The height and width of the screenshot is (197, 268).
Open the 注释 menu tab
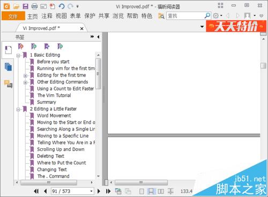click(47, 16)
